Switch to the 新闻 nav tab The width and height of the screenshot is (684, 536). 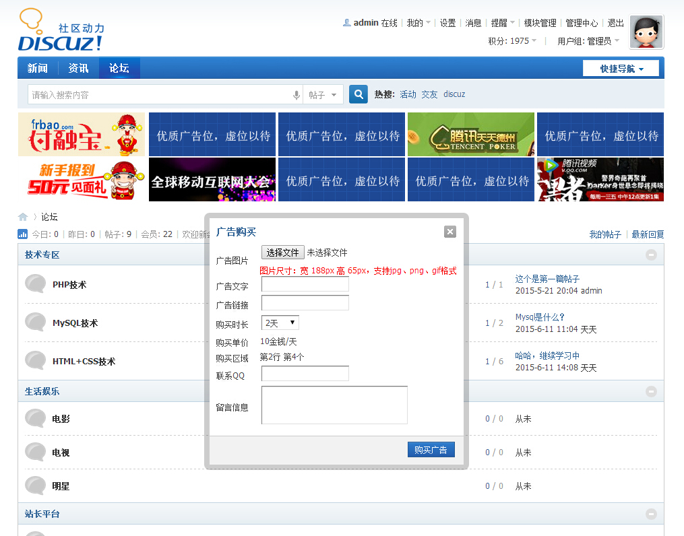click(x=38, y=68)
